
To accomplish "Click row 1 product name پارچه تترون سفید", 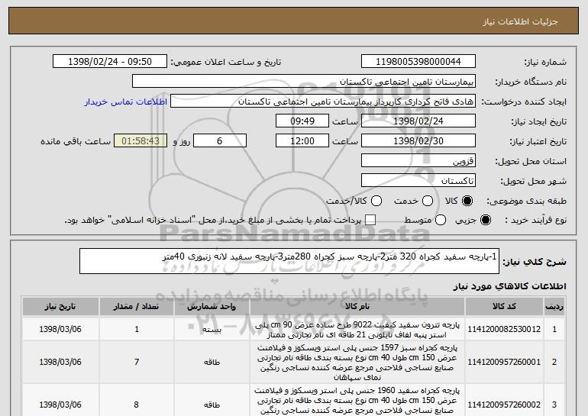I will [357, 330].
